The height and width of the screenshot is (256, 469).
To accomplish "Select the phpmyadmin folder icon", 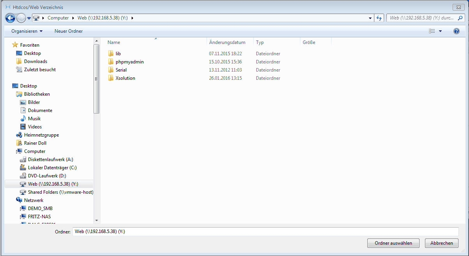I will pyautogui.click(x=111, y=62).
